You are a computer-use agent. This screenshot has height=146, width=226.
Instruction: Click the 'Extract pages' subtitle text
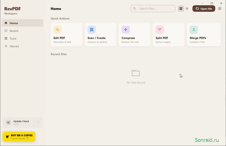[163, 42]
